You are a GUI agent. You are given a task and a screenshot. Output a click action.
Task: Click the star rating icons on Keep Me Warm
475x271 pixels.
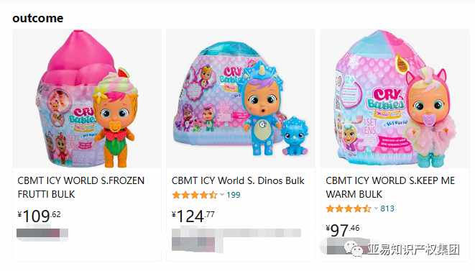tap(349, 208)
